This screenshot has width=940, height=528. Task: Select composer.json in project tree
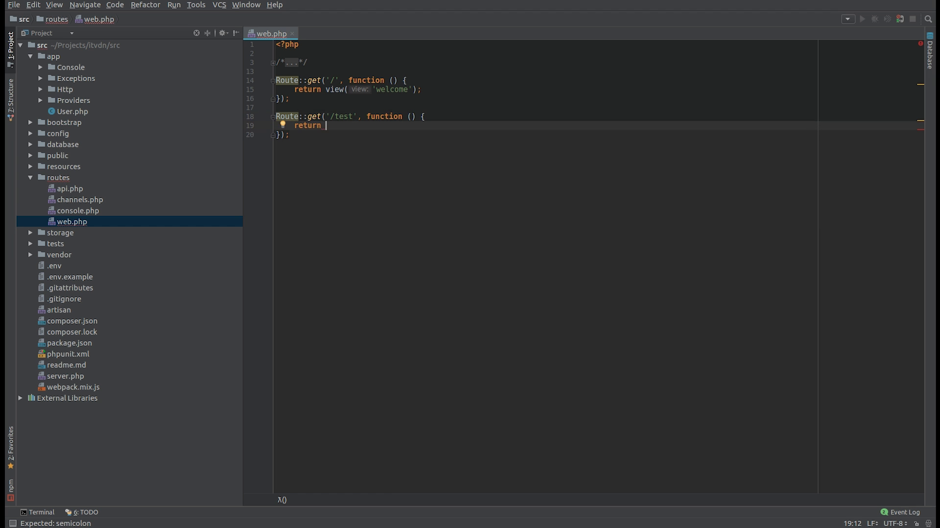(x=72, y=321)
